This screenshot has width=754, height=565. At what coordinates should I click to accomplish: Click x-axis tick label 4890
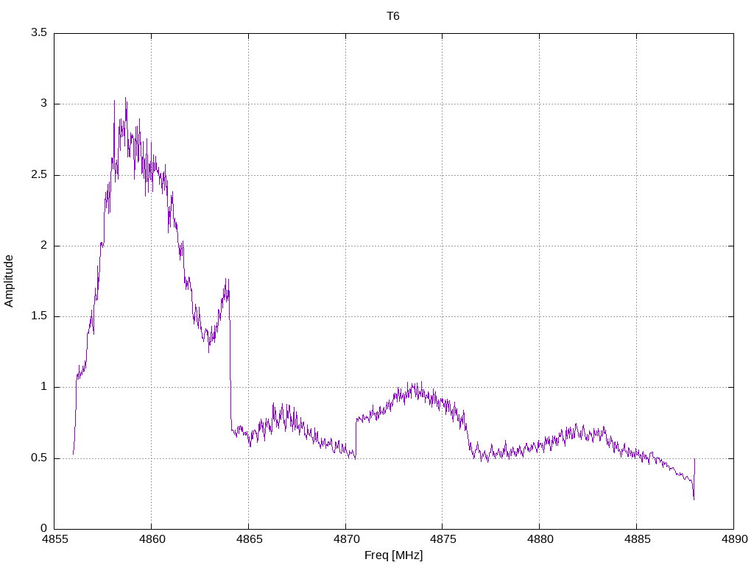[x=734, y=539]
